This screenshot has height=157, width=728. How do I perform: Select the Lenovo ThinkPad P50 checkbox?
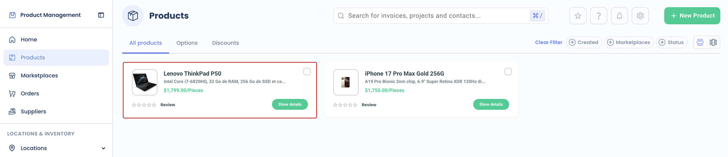click(307, 72)
